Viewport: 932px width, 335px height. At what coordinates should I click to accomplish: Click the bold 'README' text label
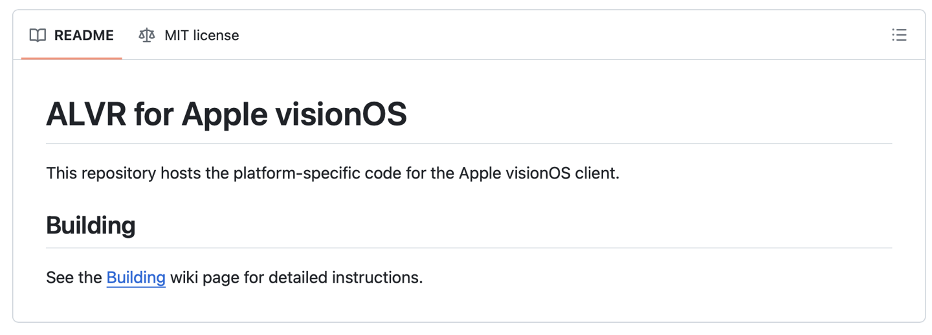tap(83, 36)
